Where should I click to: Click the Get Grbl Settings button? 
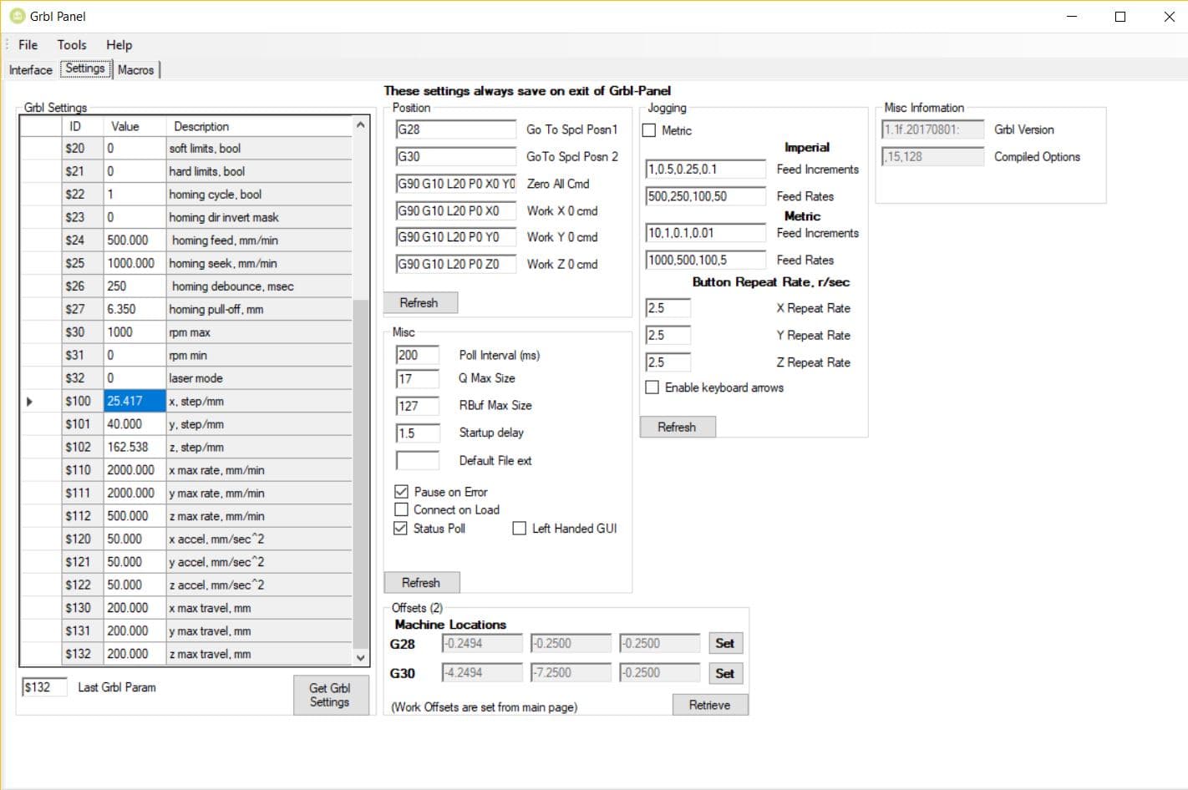tap(331, 695)
